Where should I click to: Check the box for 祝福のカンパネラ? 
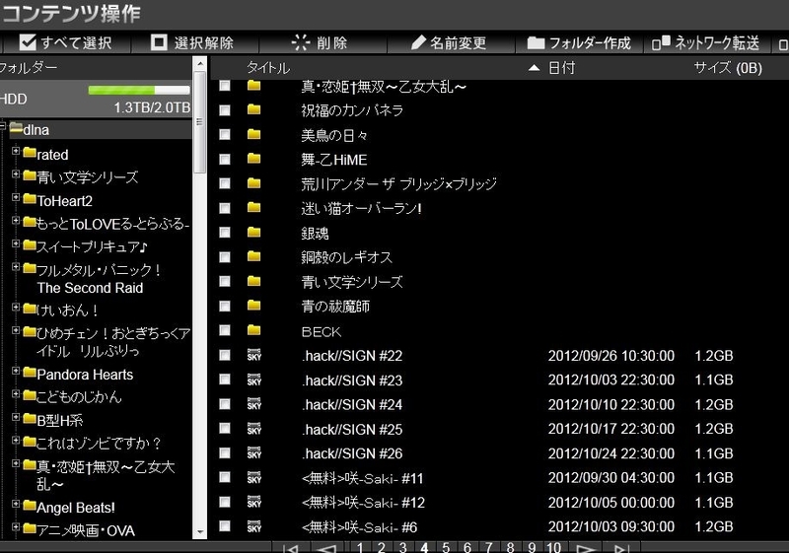(x=225, y=110)
